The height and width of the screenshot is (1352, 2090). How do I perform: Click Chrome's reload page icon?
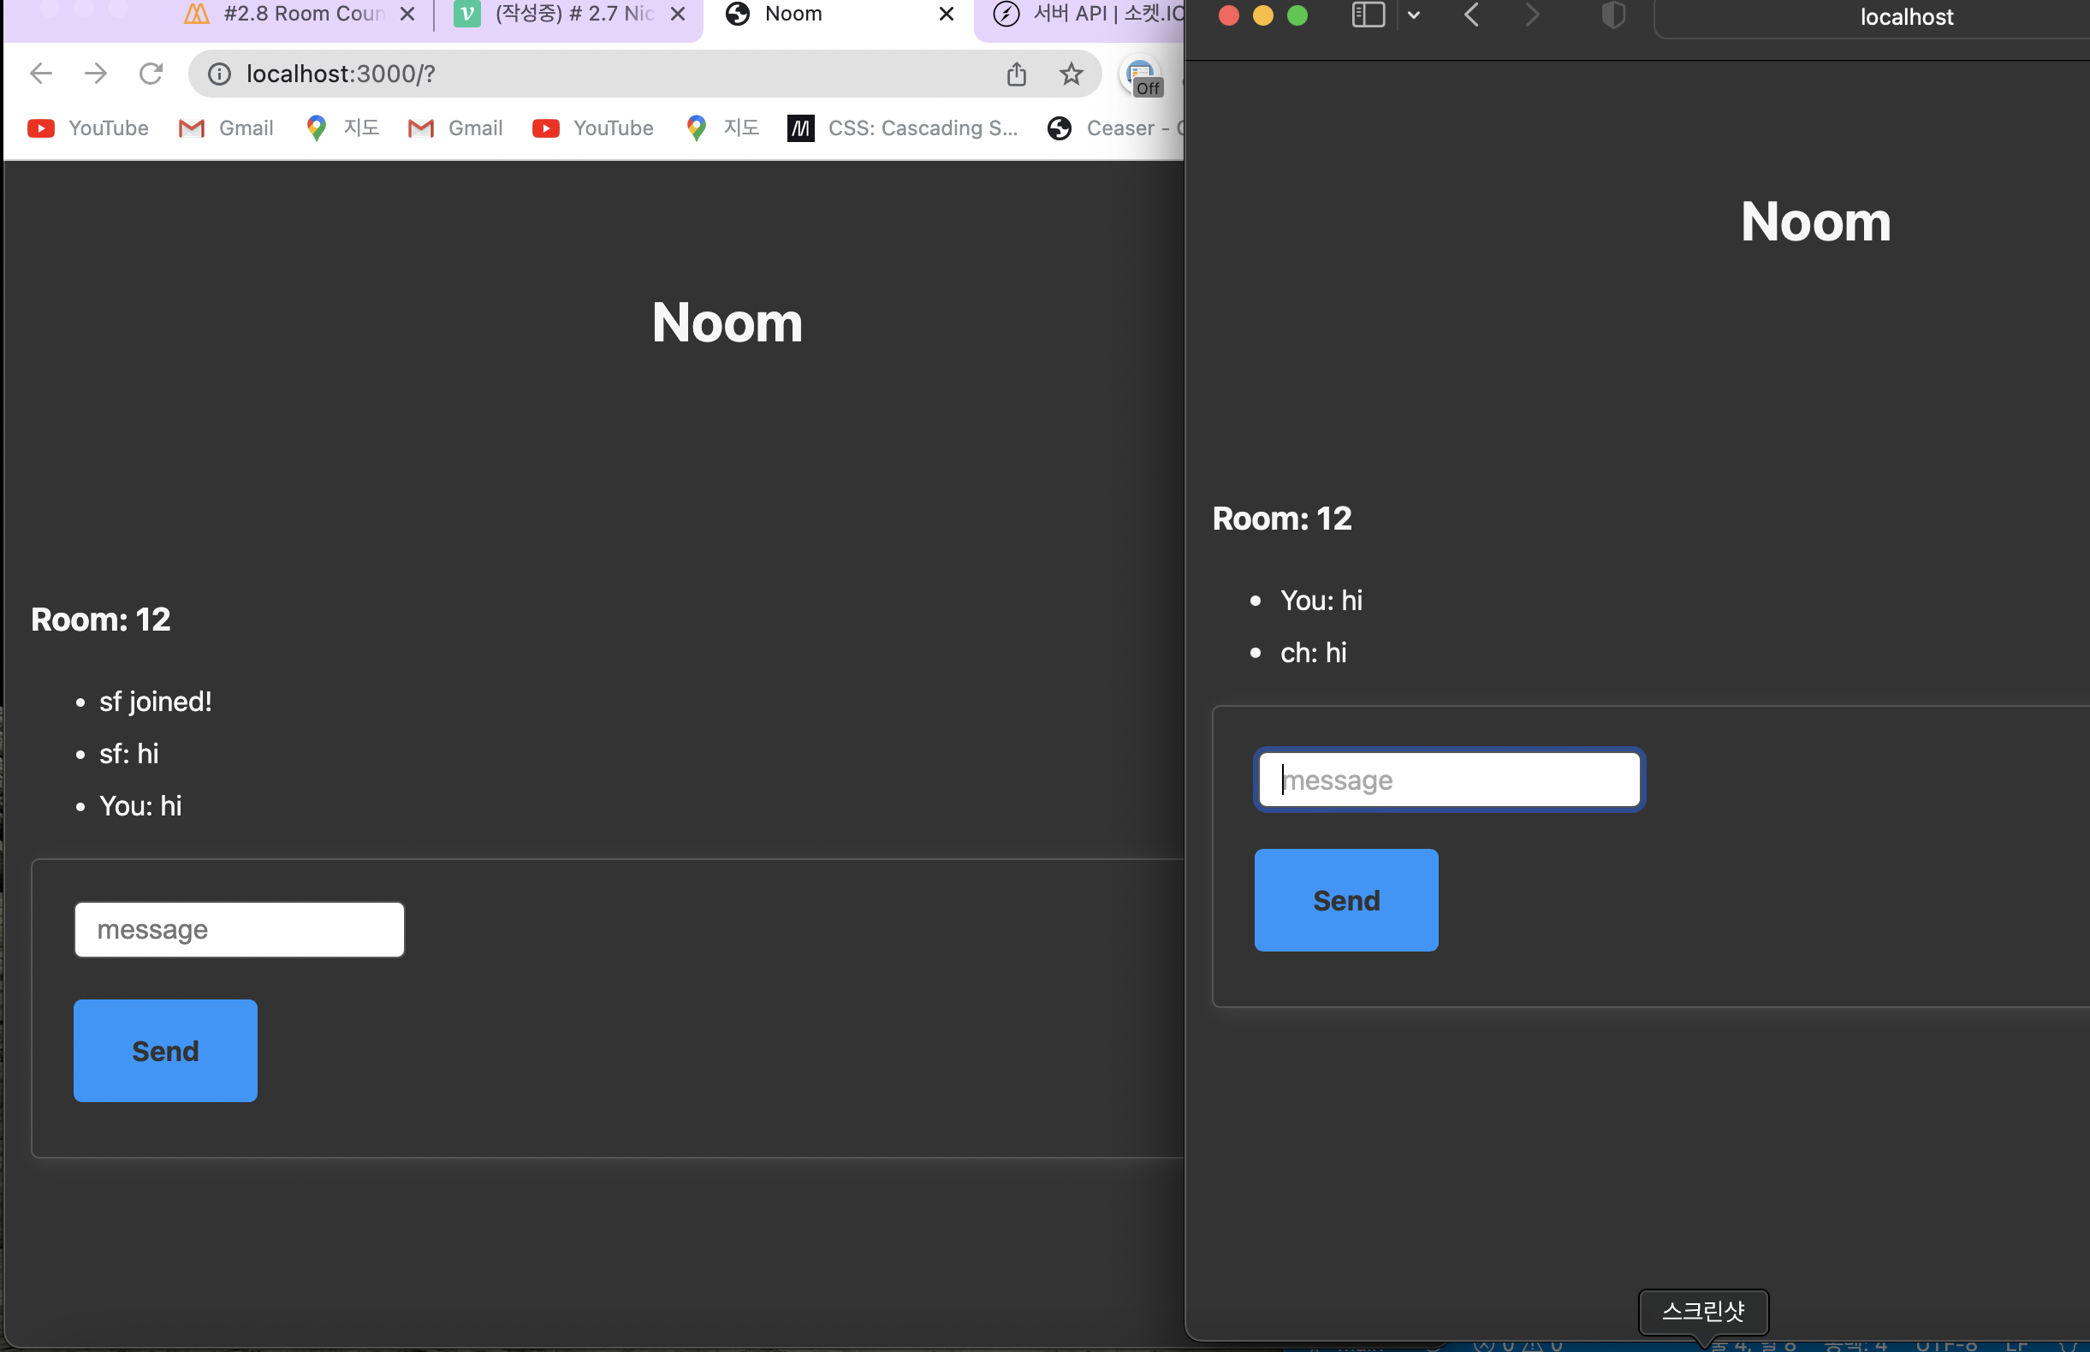click(x=151, y=74)
